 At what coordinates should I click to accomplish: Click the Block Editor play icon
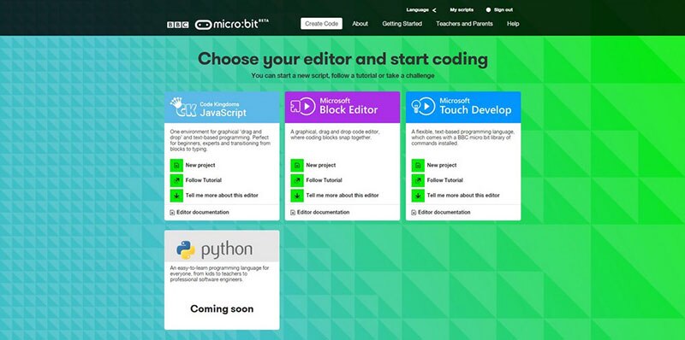[303, 107]
